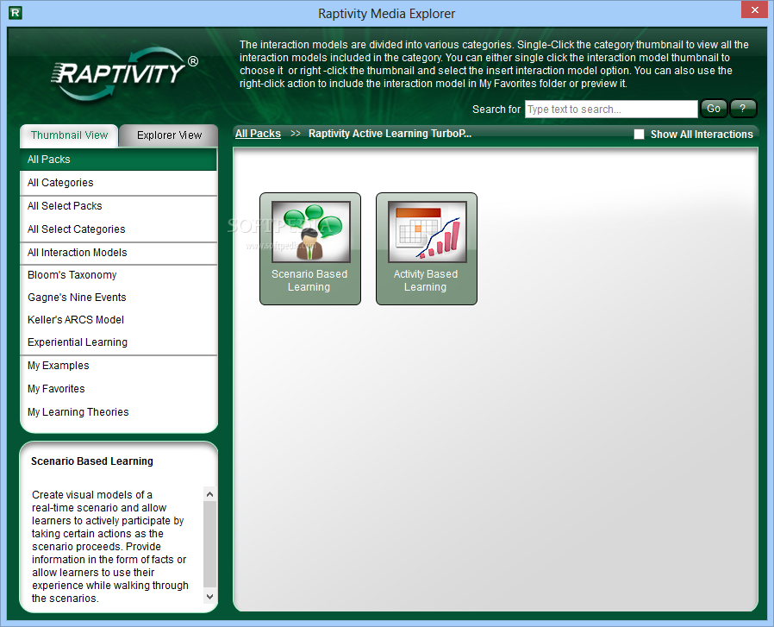The height and width of the screenshot is (627, 774).
Task: Enable the Show All Interactions checkbox
Action: click(x=639, y=135)
